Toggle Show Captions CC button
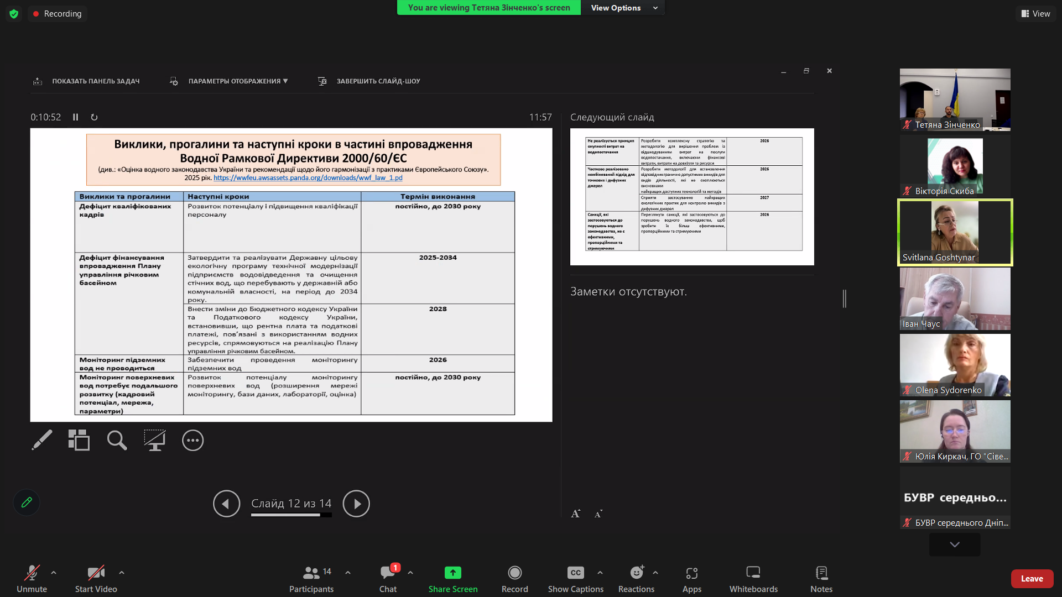This screenshot has width=1062, height=597. (575, 573)
